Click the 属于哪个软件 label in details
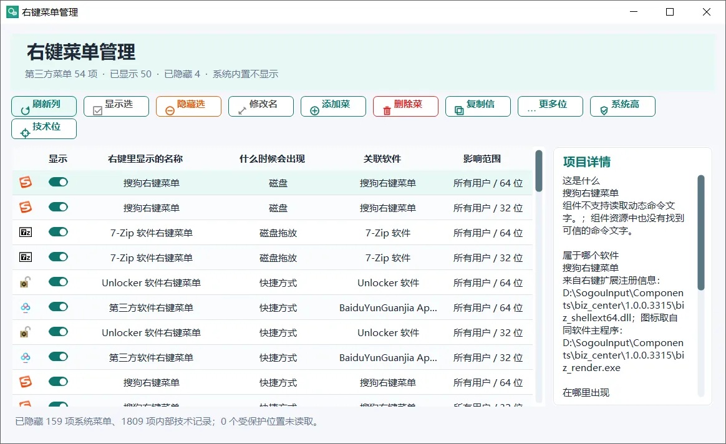Screen dimensions: 726x444 pos(590,255)
